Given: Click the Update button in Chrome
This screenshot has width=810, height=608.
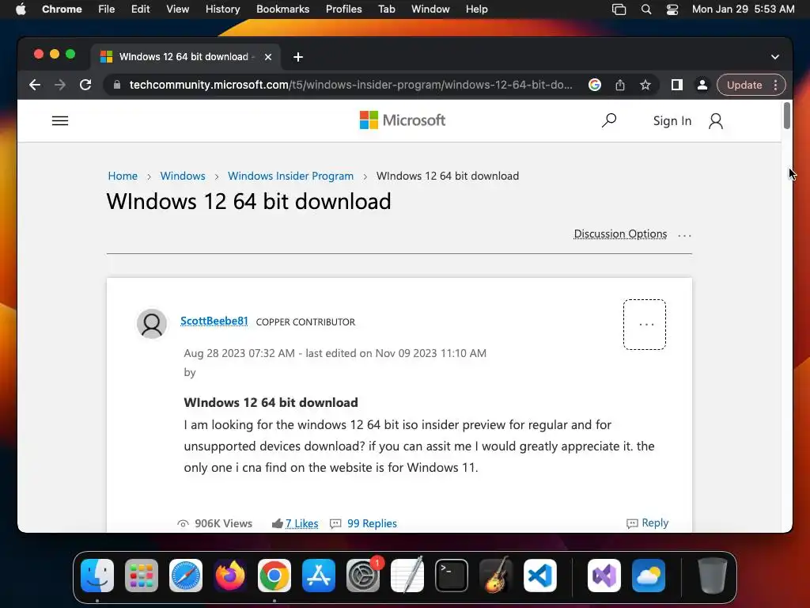Looking at the screenshot, I should (744, 85).
